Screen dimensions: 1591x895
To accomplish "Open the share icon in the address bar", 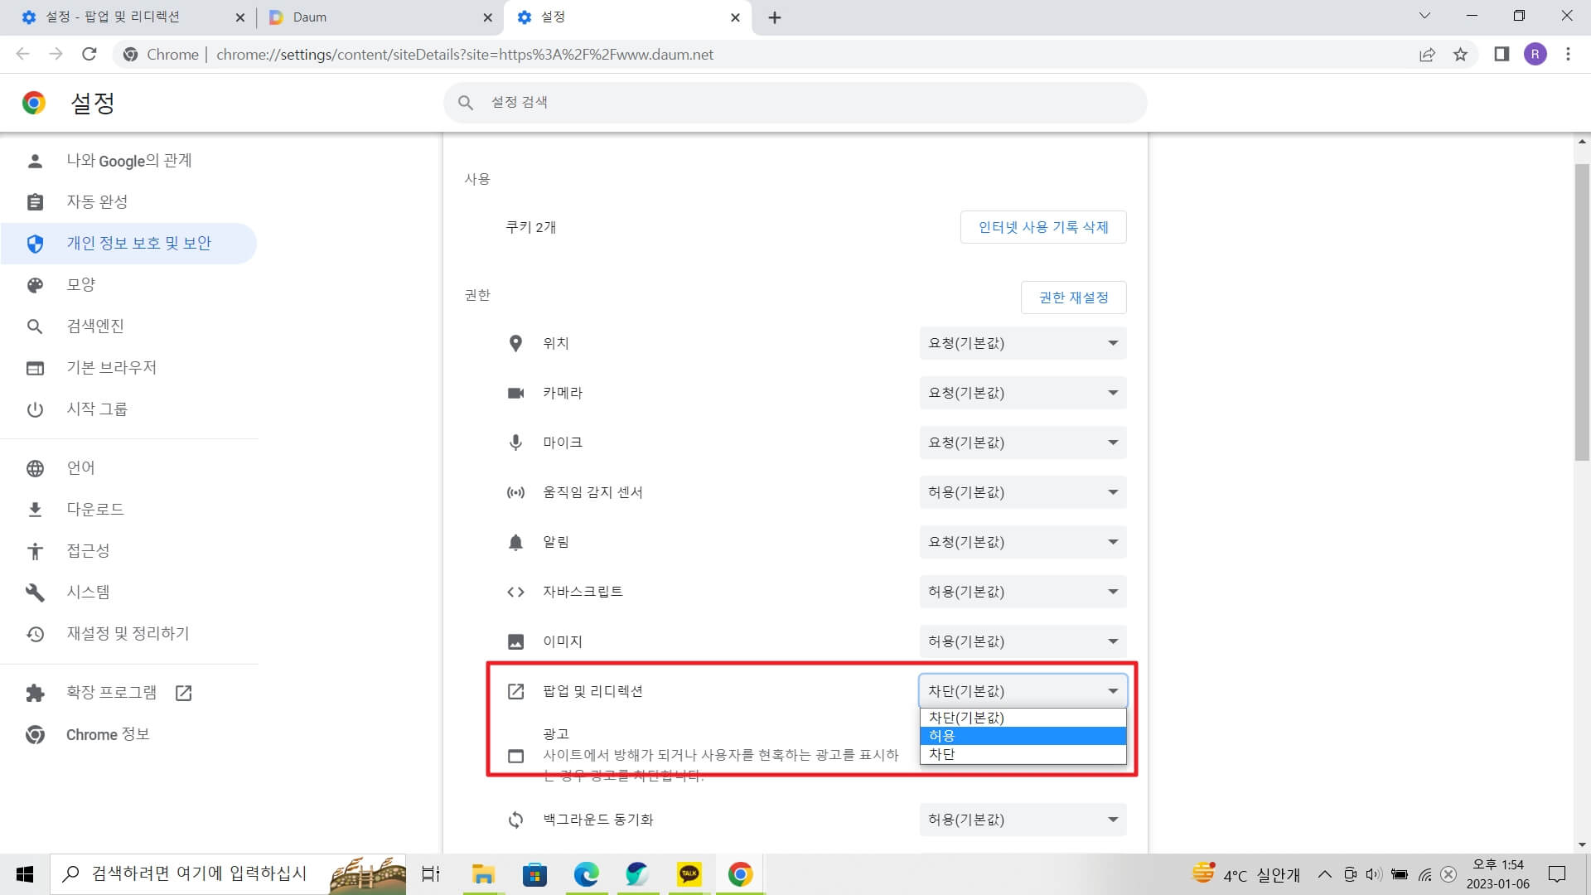I will pos(1427,54).
